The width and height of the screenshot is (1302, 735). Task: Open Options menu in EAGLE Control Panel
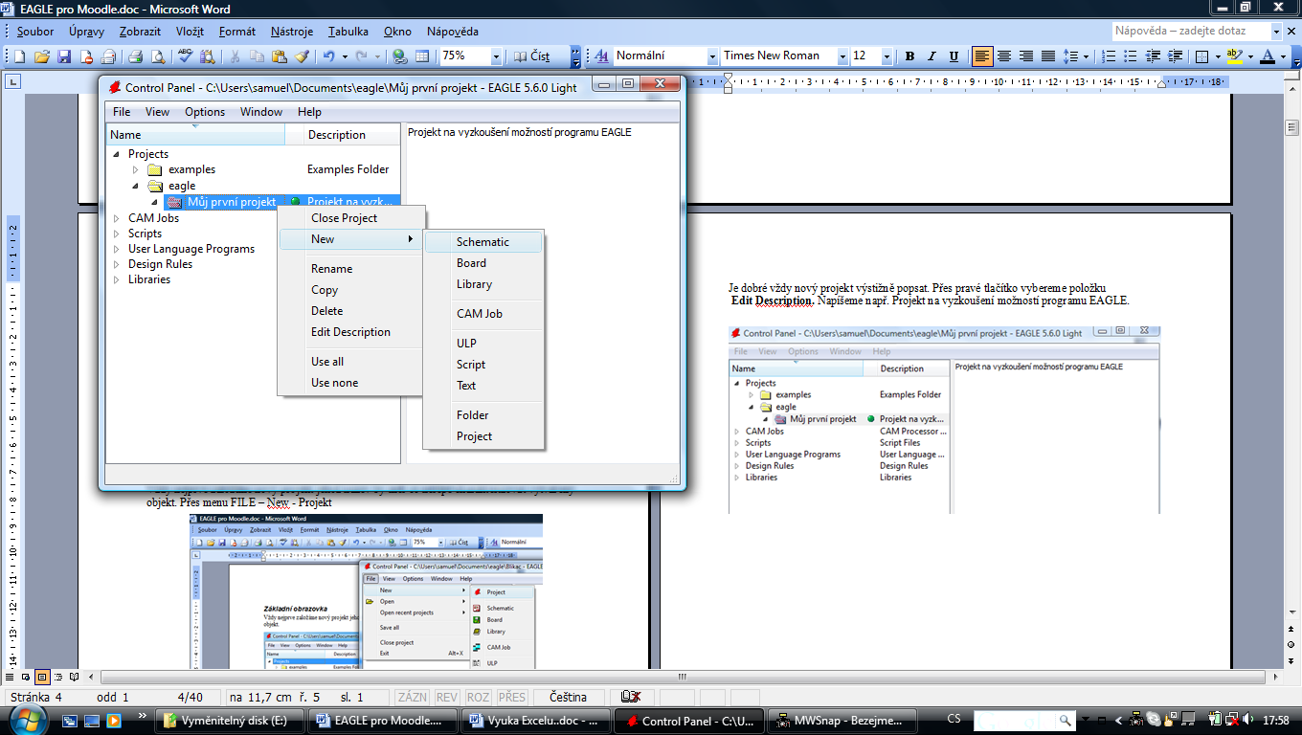[205, 112]
